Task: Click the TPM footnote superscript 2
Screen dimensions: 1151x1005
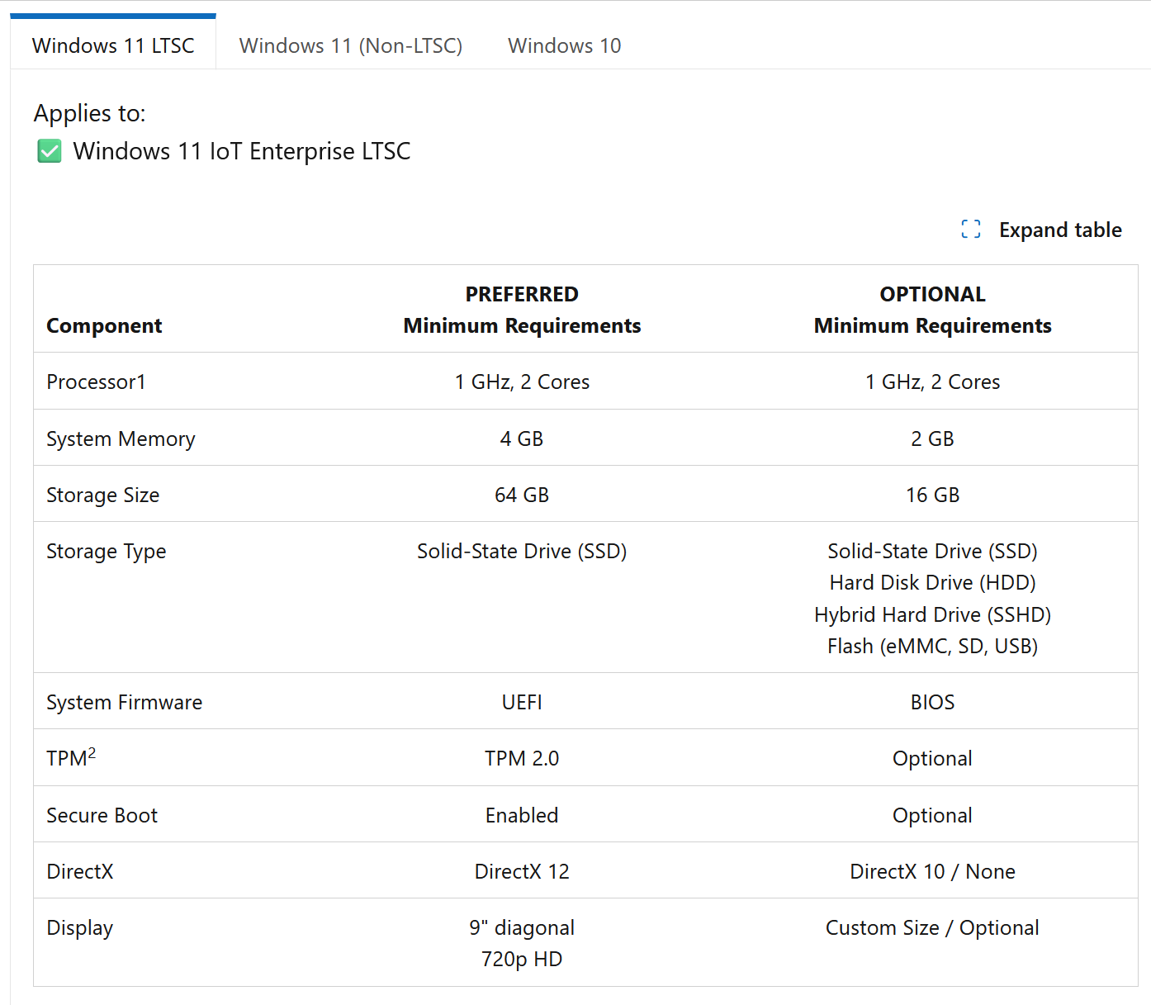Action: click(x=92, y=752)
